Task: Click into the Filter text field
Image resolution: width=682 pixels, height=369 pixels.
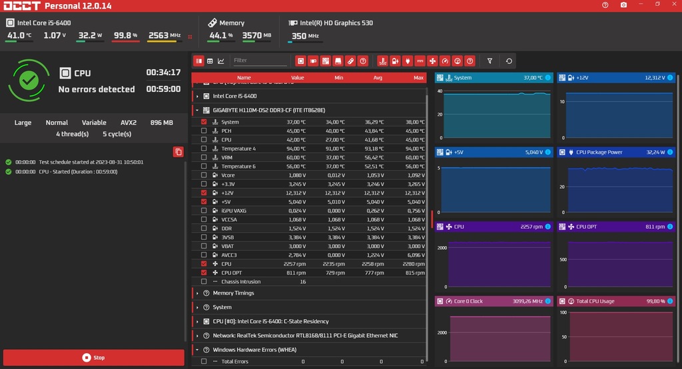Action: (260, 61)
